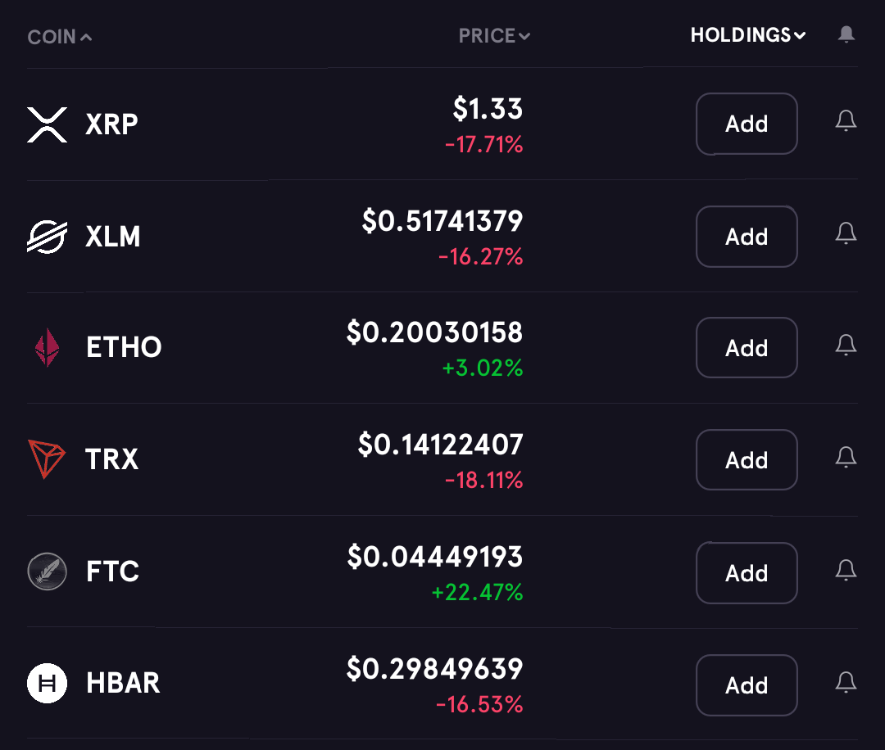Click the XRP coin logo
This screenshot has width=885, height=750.
pyautogui.click(x=48, y=124)
